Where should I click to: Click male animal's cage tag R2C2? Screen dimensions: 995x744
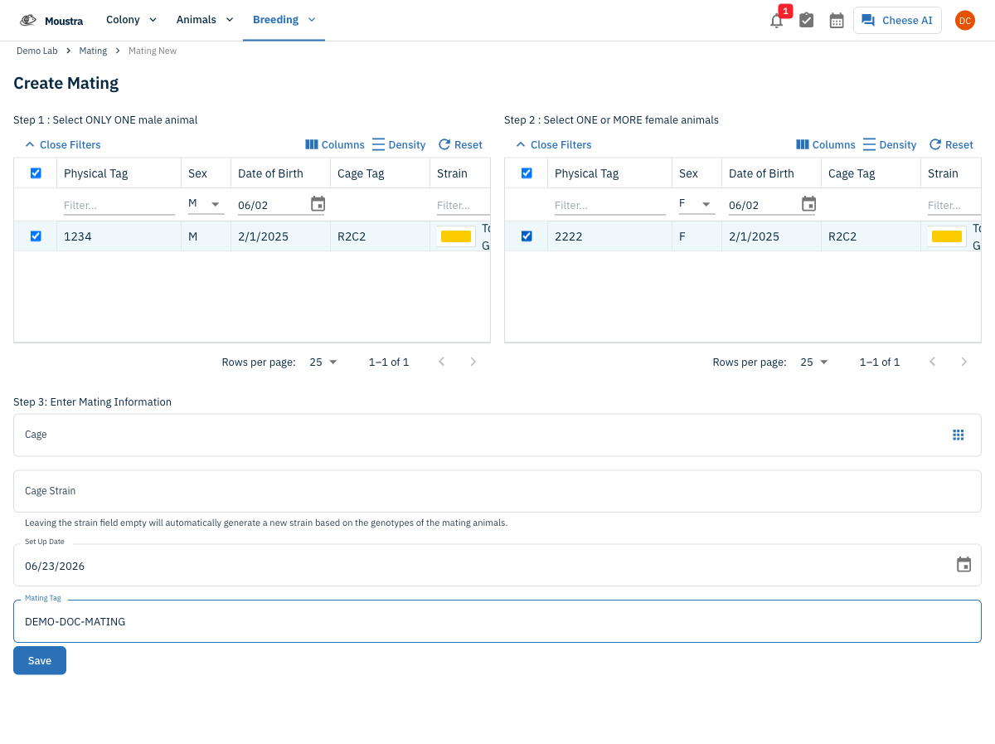point(352,236)
